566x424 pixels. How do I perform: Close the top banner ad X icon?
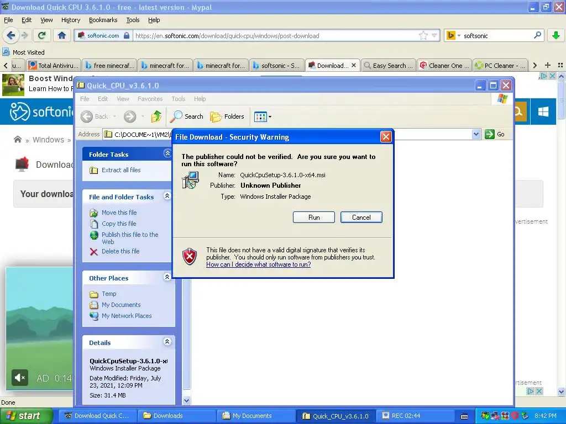coord(552,76)
